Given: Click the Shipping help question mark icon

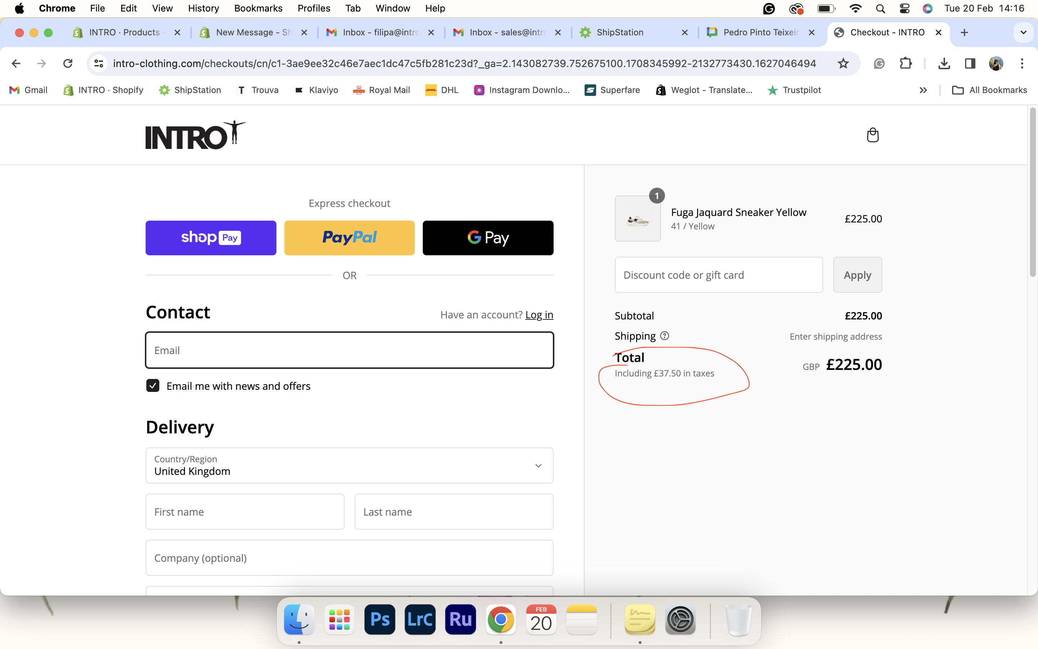Looking at the screenshot, I should click(664, 336).
